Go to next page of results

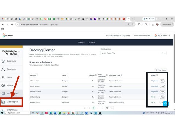coord(98,108)
